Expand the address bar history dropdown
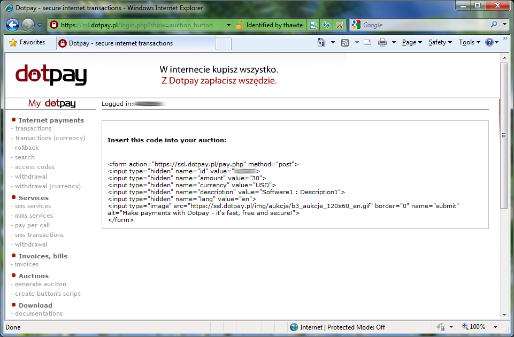Viewport: 514px width, 337px height. [x=228, y=25]
